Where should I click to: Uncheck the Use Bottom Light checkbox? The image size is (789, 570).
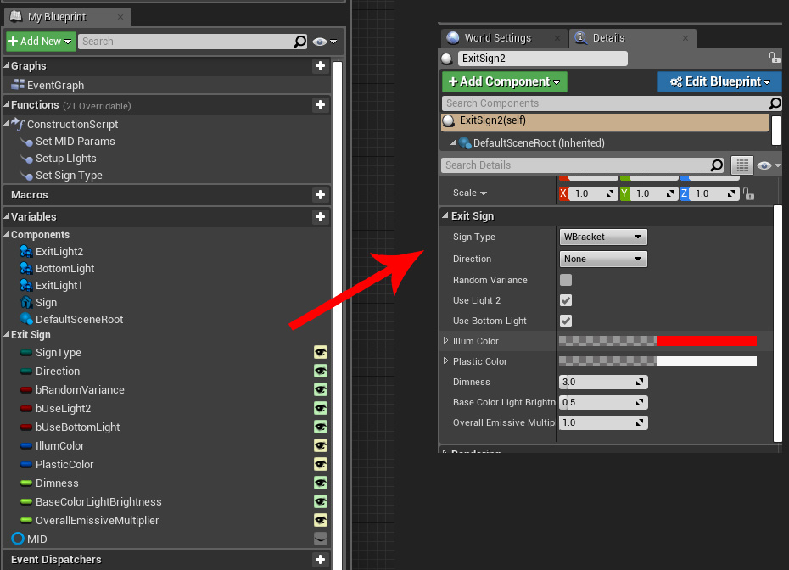point(566,321)
